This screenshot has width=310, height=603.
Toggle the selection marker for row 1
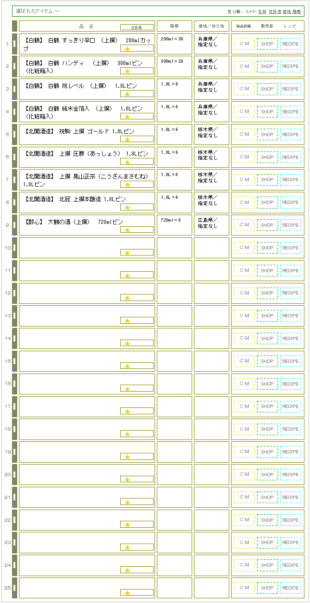pos(14,44)
